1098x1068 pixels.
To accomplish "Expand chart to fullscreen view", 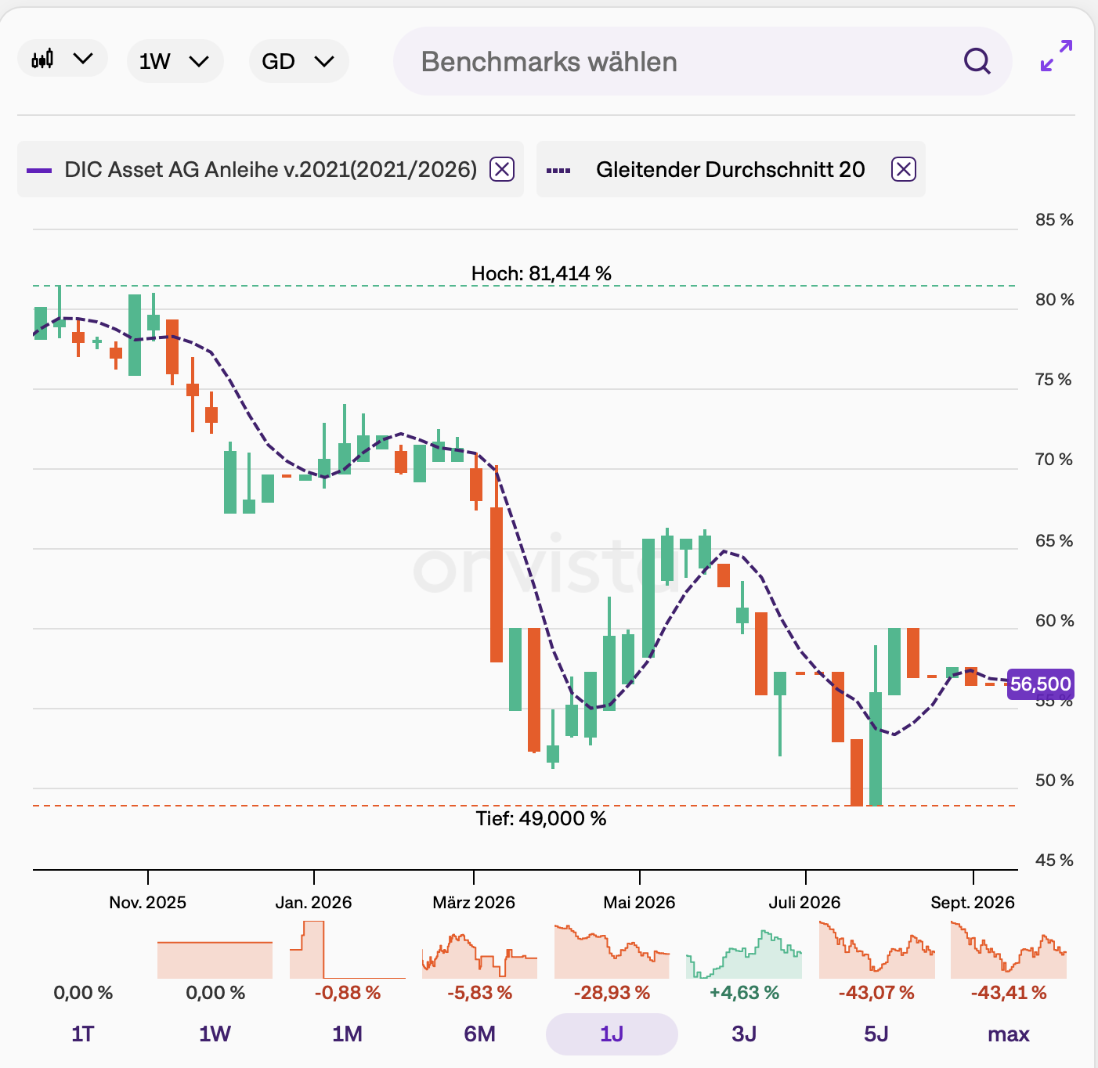I will click(1056, 56).
